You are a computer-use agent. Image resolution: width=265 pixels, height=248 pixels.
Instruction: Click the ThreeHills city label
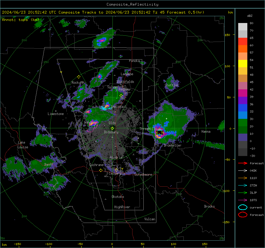pyautogui.click(x=148, y=129)
